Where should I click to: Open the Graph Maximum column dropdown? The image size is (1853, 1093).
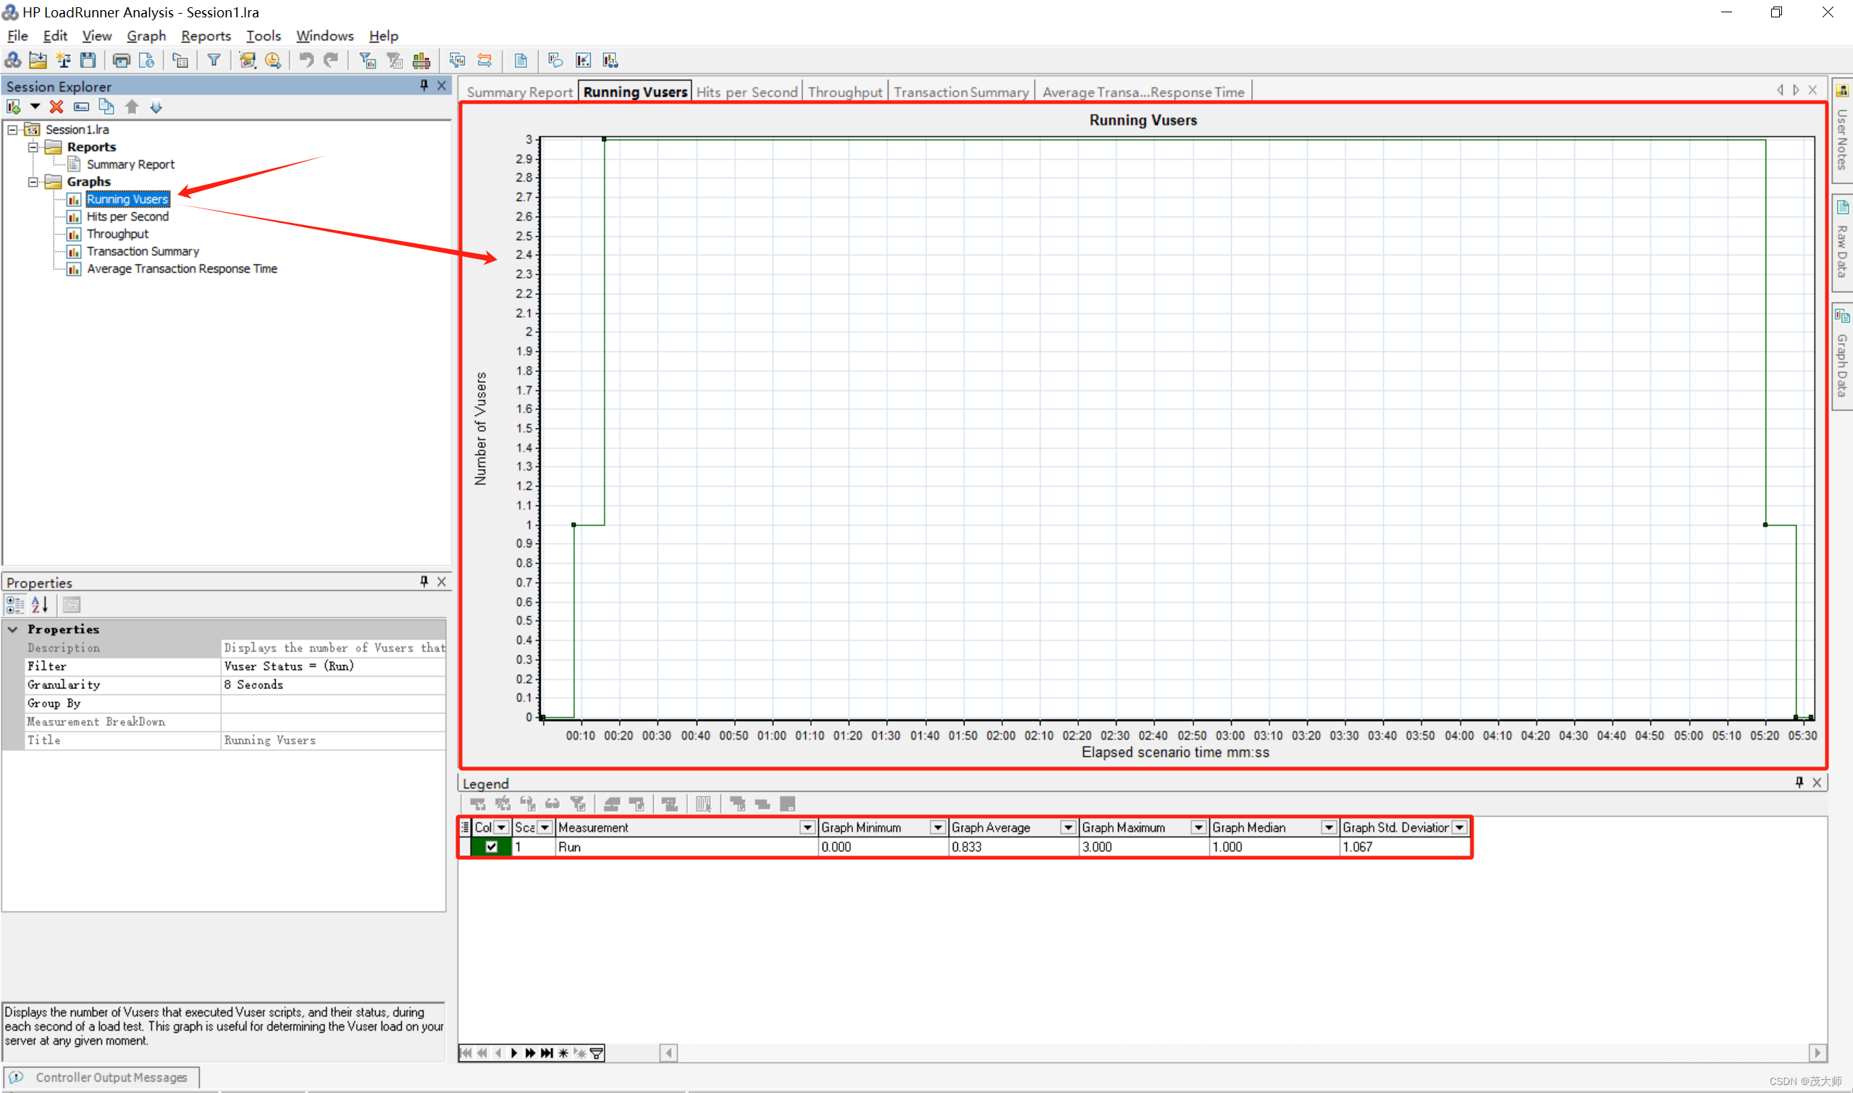[1198, 827]
